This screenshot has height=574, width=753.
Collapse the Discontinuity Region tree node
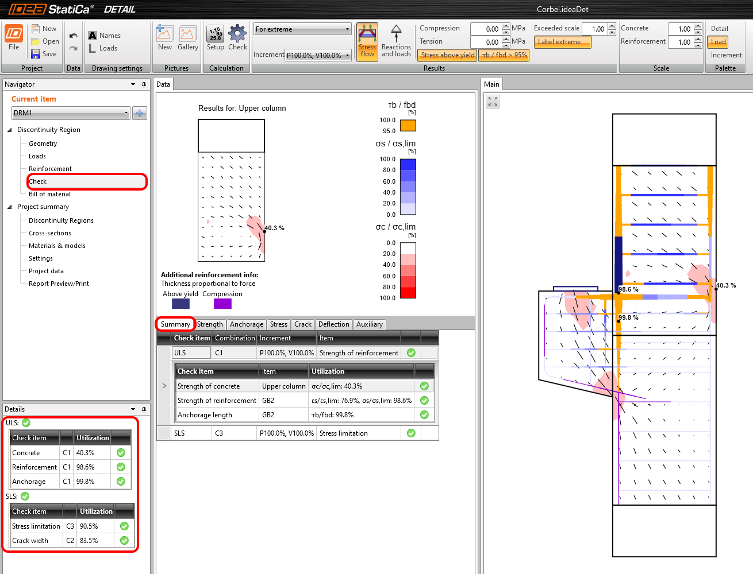tap(10, 130)
